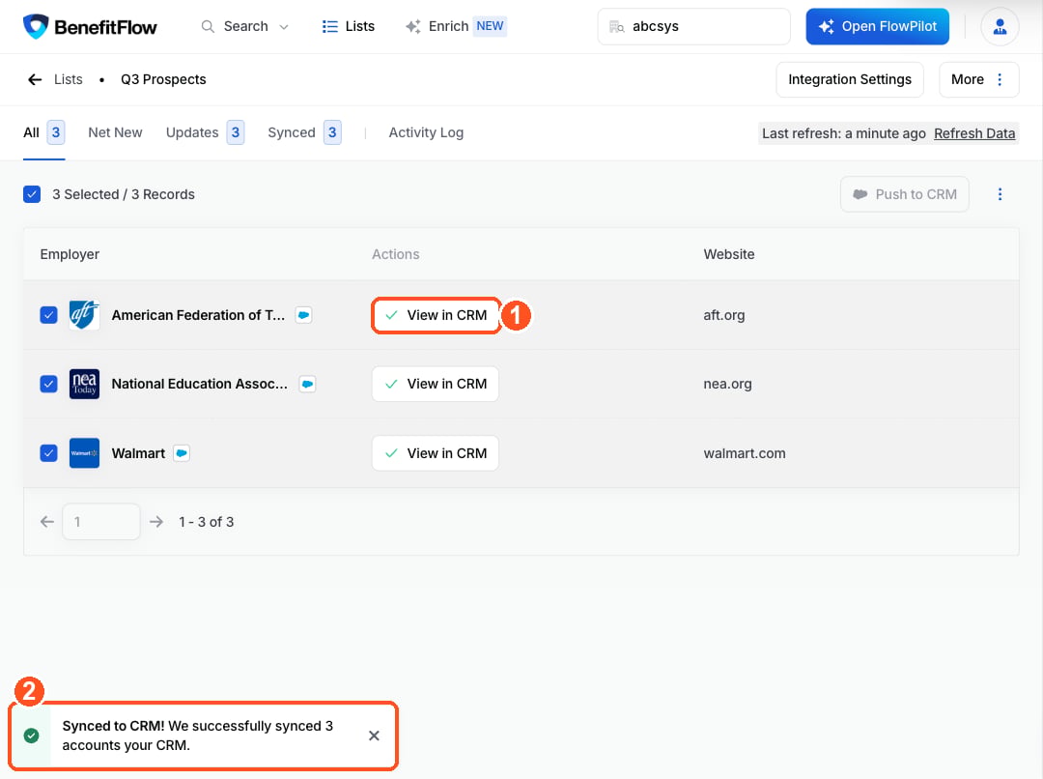View National Education Assoc in CRM
The height and width of the screenshot is (779, 1043).
(x=436, y=384)
